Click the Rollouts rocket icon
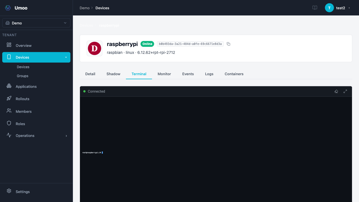The width and height of the screenshot is (359, 202). pos(9,98)
